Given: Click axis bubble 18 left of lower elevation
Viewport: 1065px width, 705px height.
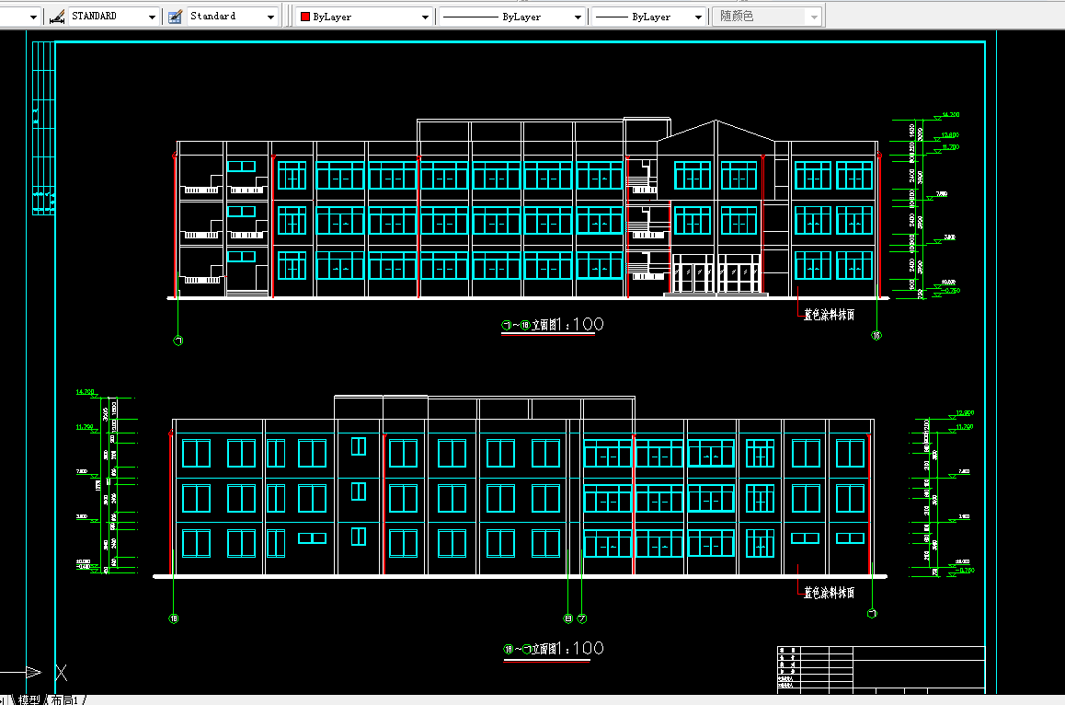Looking at the screenshot, I should [174, 618].
